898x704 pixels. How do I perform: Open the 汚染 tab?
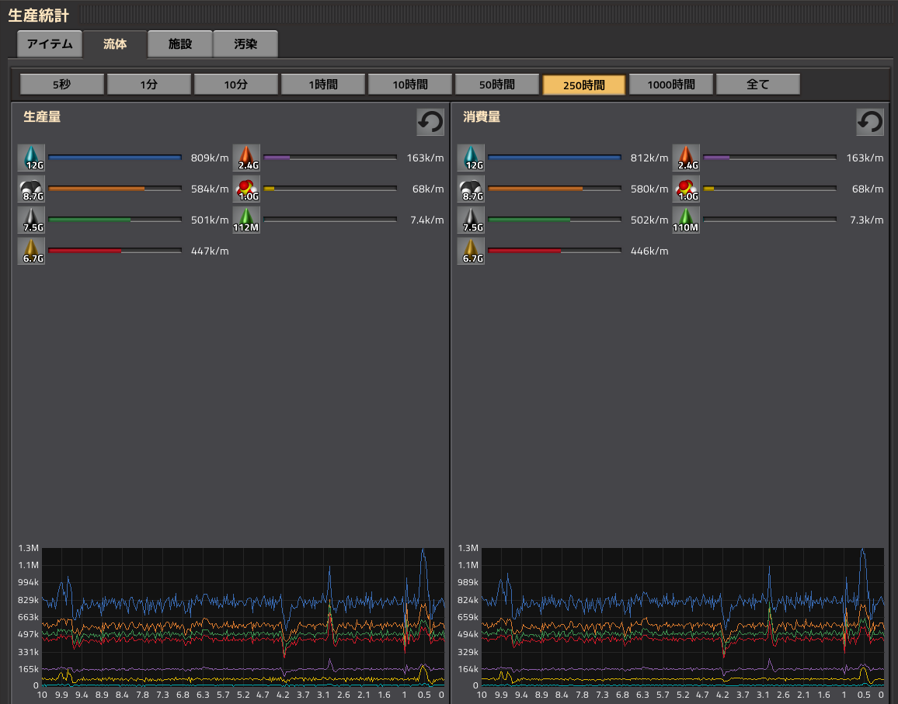coord(245,44)
